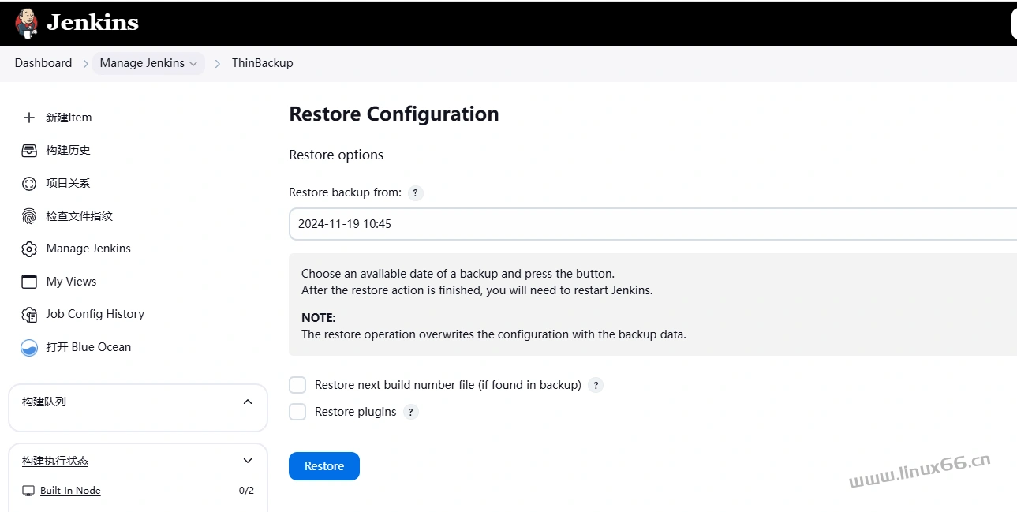Enable Restore next build number file checkbox

297,385
